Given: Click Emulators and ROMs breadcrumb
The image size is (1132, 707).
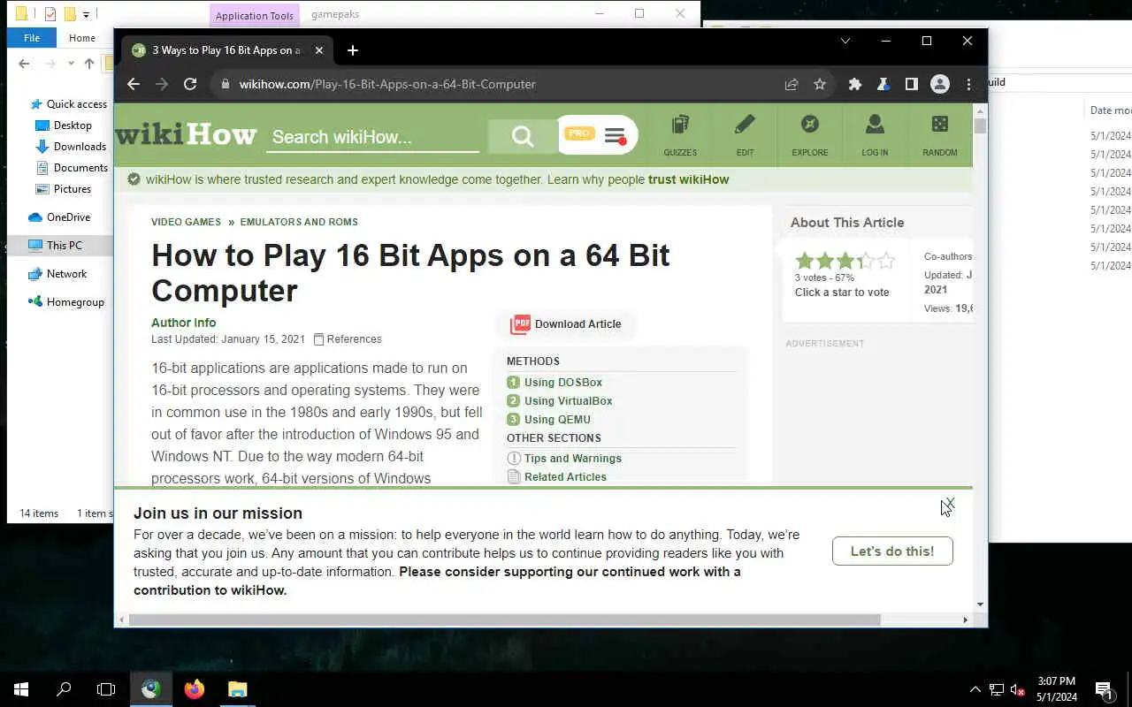Looking at the screenshot, I should (299, 222).
